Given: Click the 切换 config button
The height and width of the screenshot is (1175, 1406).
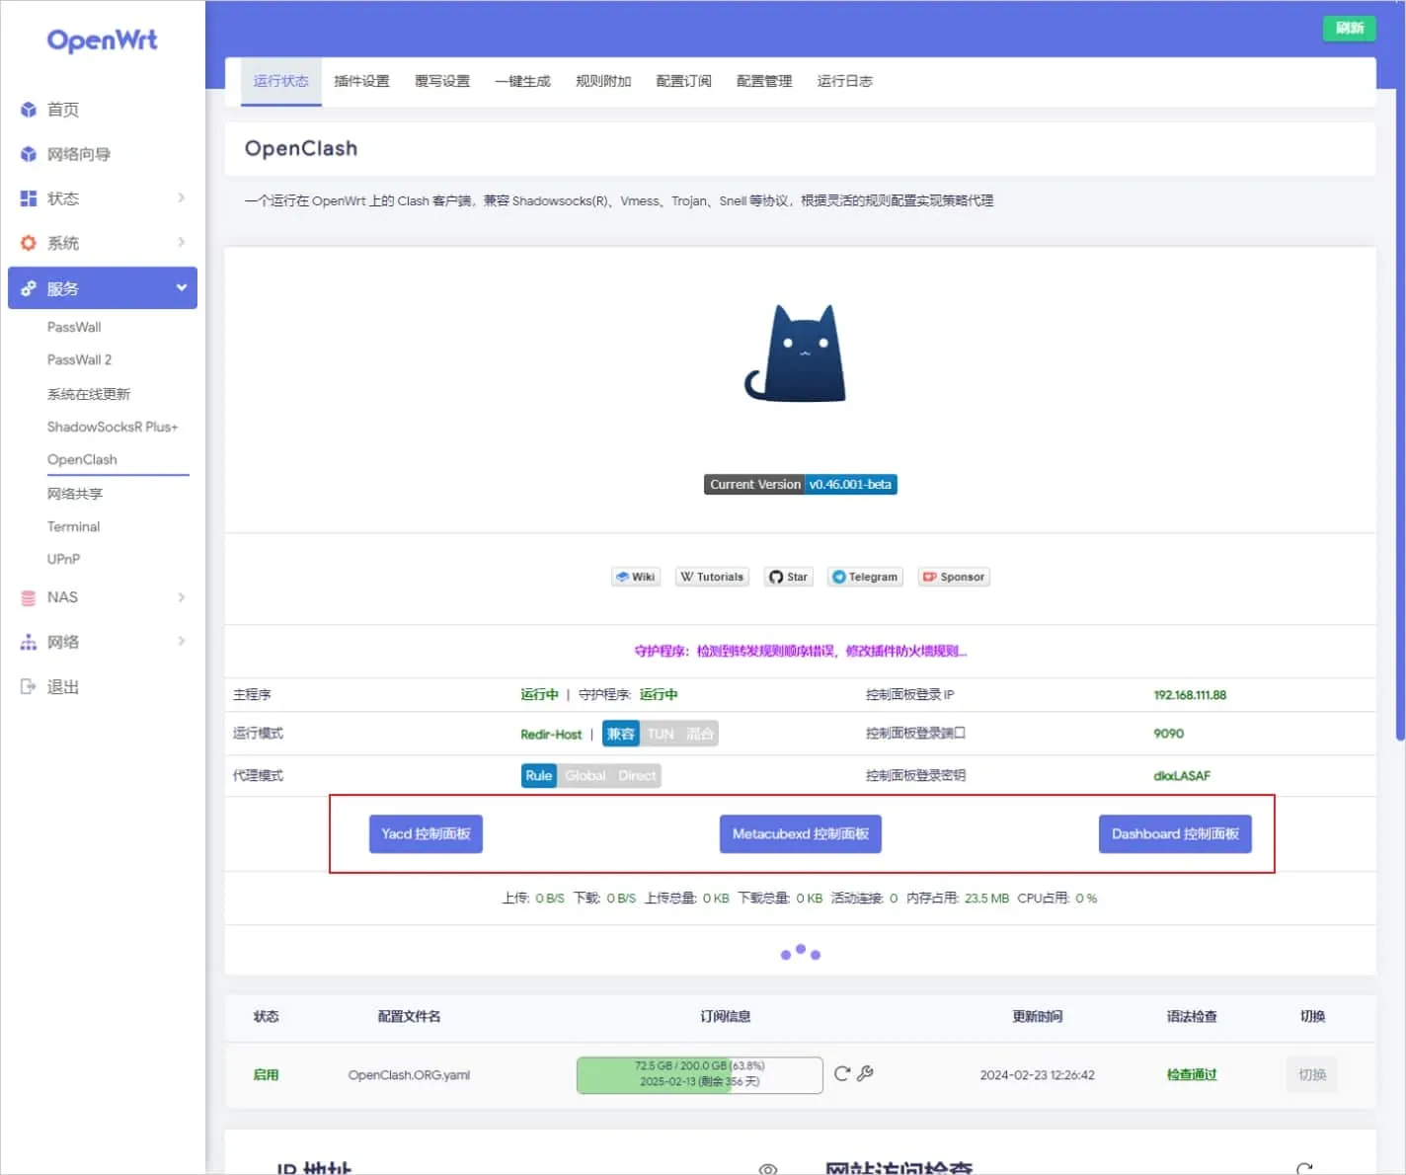Looking at the screenshot, I should [x=1311, y=1074].
